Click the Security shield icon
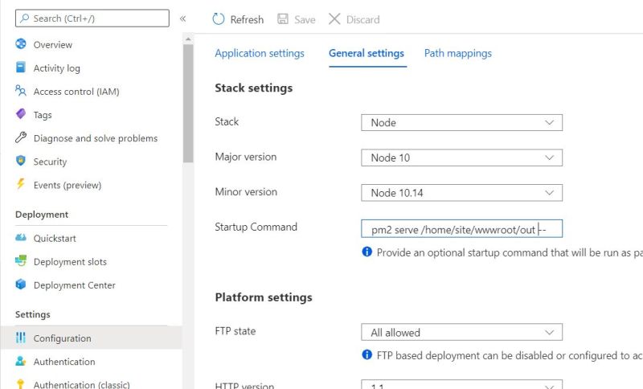 (x=21, y=161)
